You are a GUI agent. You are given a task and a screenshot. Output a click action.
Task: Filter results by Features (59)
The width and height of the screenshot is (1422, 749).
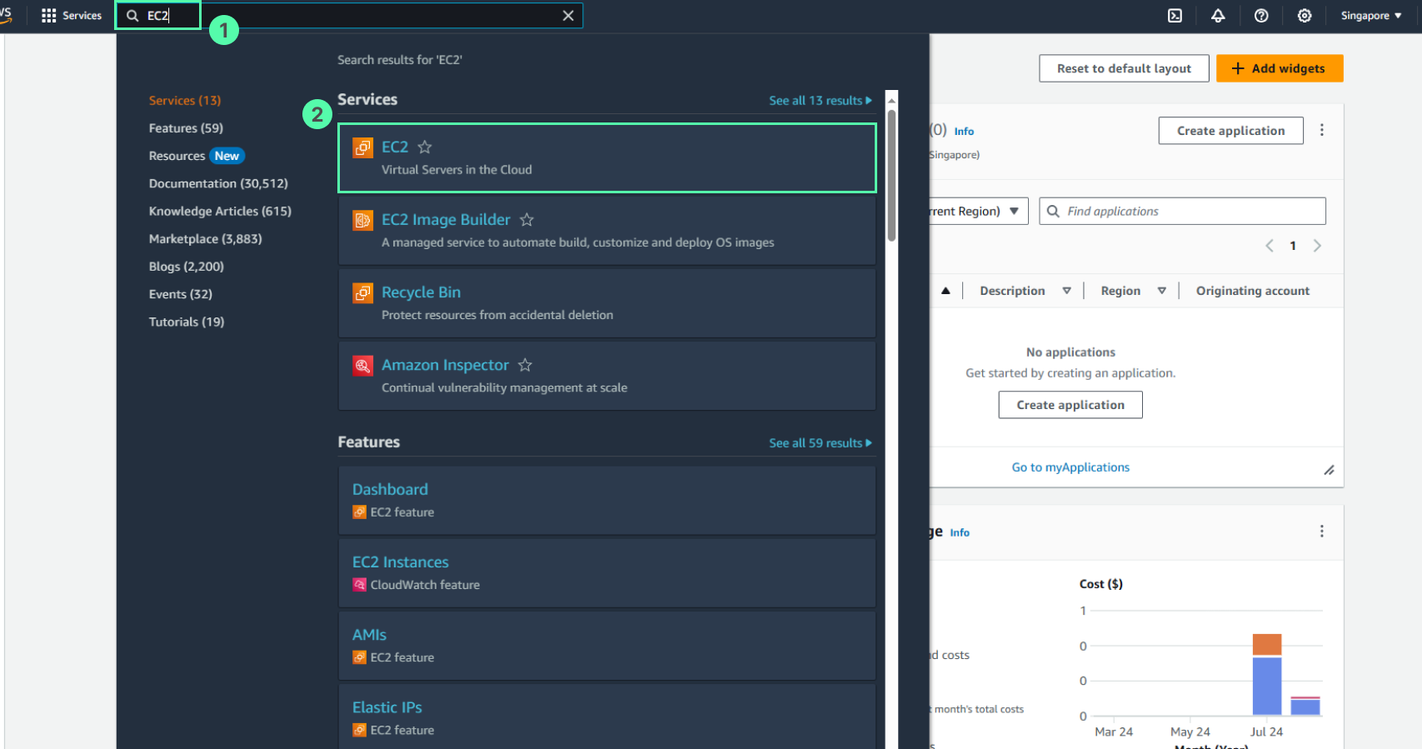click(x=186, y=128)
